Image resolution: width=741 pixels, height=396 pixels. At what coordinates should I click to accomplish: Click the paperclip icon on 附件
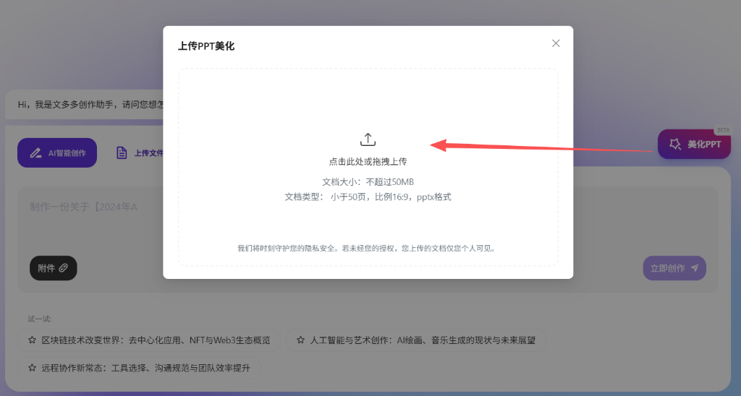point(64,268)
